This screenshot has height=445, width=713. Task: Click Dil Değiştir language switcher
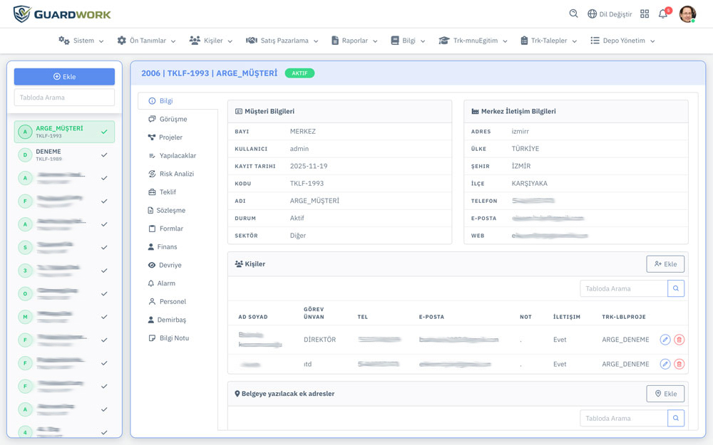pos(610,14)
